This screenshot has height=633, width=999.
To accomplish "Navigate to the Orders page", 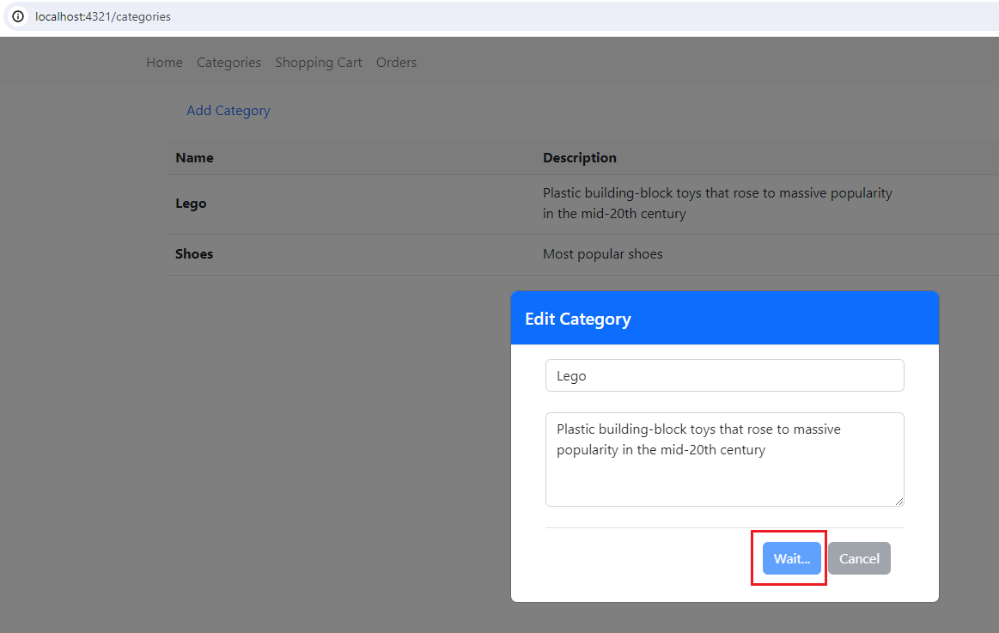I will pos(396,63).
